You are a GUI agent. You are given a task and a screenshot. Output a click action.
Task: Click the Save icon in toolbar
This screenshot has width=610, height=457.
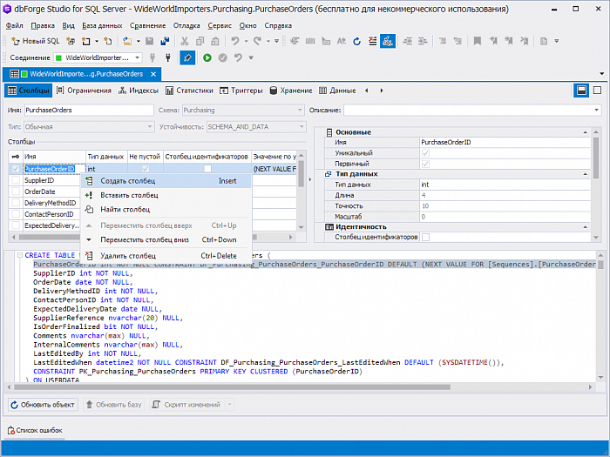point(149,41)
